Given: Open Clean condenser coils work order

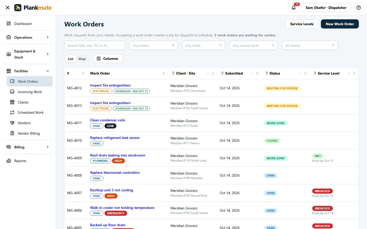Looking at the screenshot, I should [107, 120].
